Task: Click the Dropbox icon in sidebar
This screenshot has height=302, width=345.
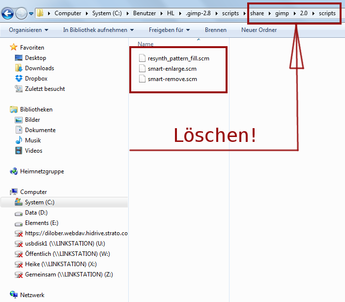Action: click(x=19, y=79)
